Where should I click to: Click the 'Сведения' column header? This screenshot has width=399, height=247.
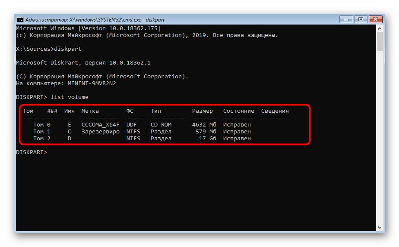275,111
